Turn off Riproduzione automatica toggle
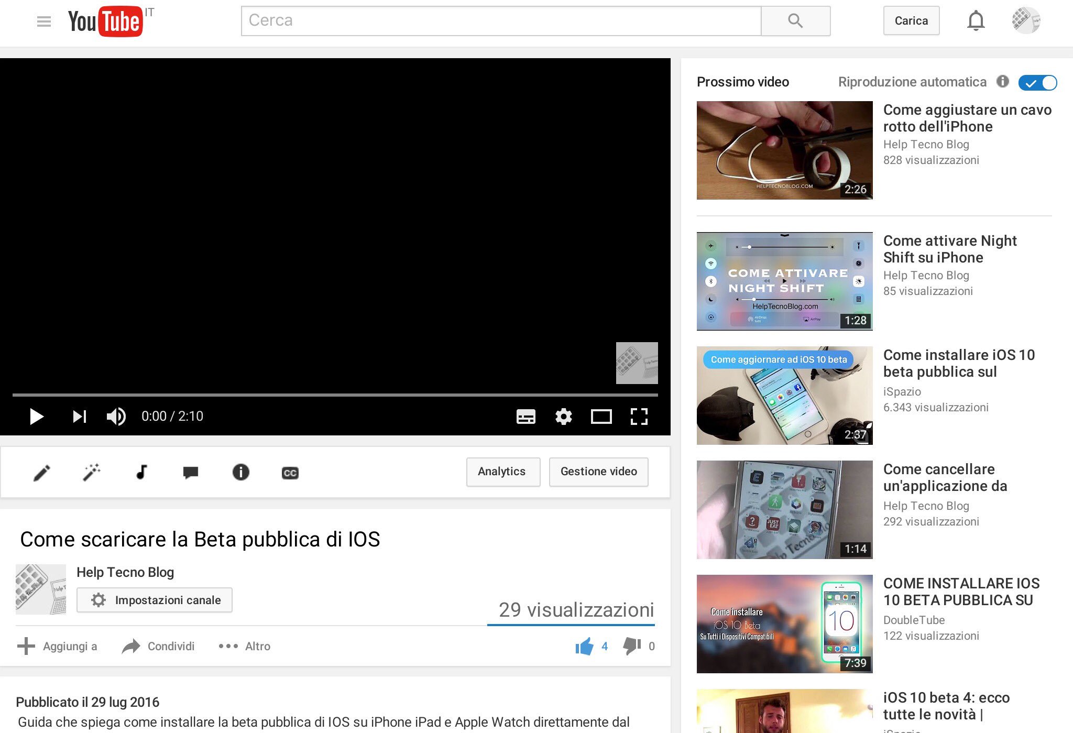This screenshot has width=1073, height=733. [1038, 83]
